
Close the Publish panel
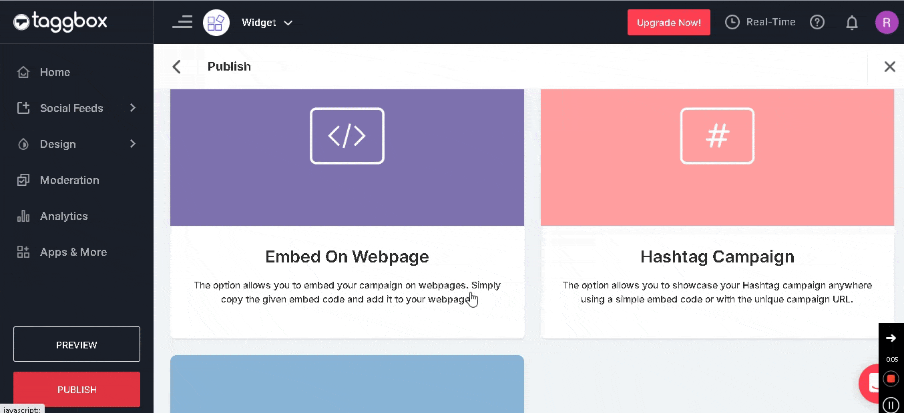coord(889,67)
